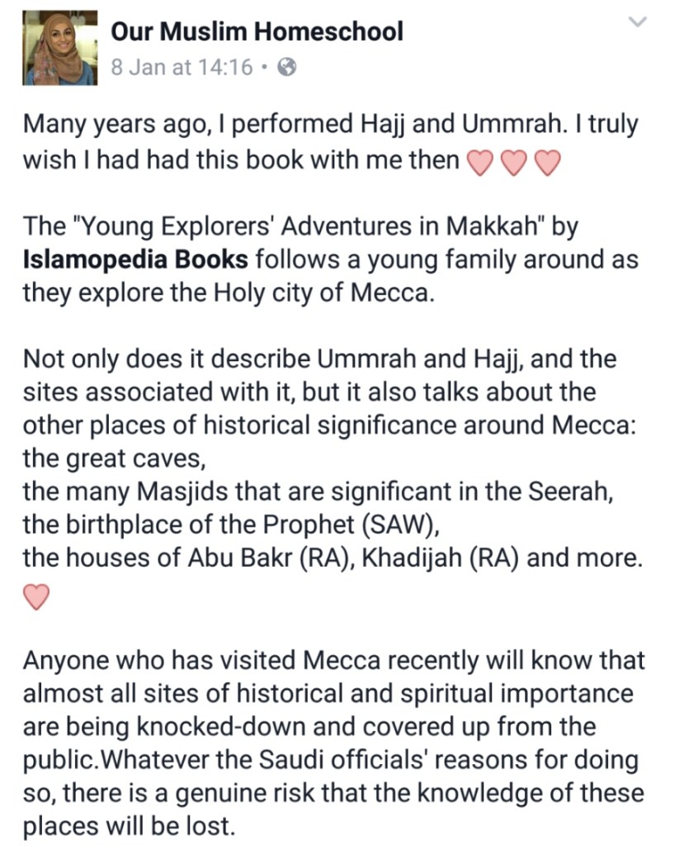Image resolution: width=675 pixels, height=846 pixels.
Task: Click the 'they explore the Holy city' line
Action: point(227,292)
